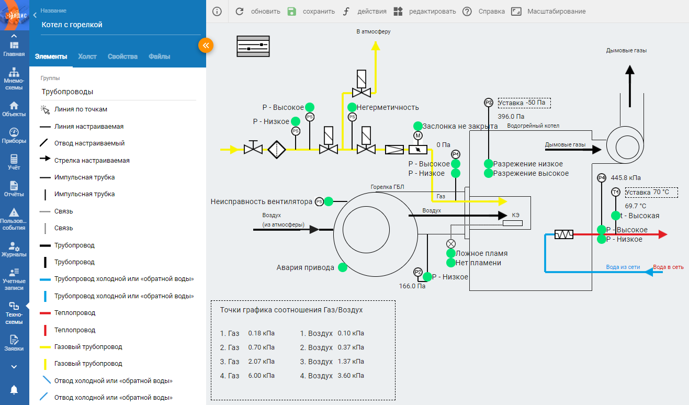Open the Заявки section
This screenshot has height=405, width=689.
(14, 343)
